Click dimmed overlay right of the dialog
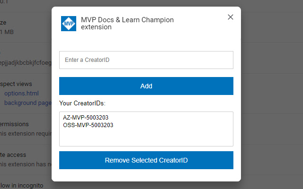This screenshot has width=303, height=189. click(x=272, y=94)
